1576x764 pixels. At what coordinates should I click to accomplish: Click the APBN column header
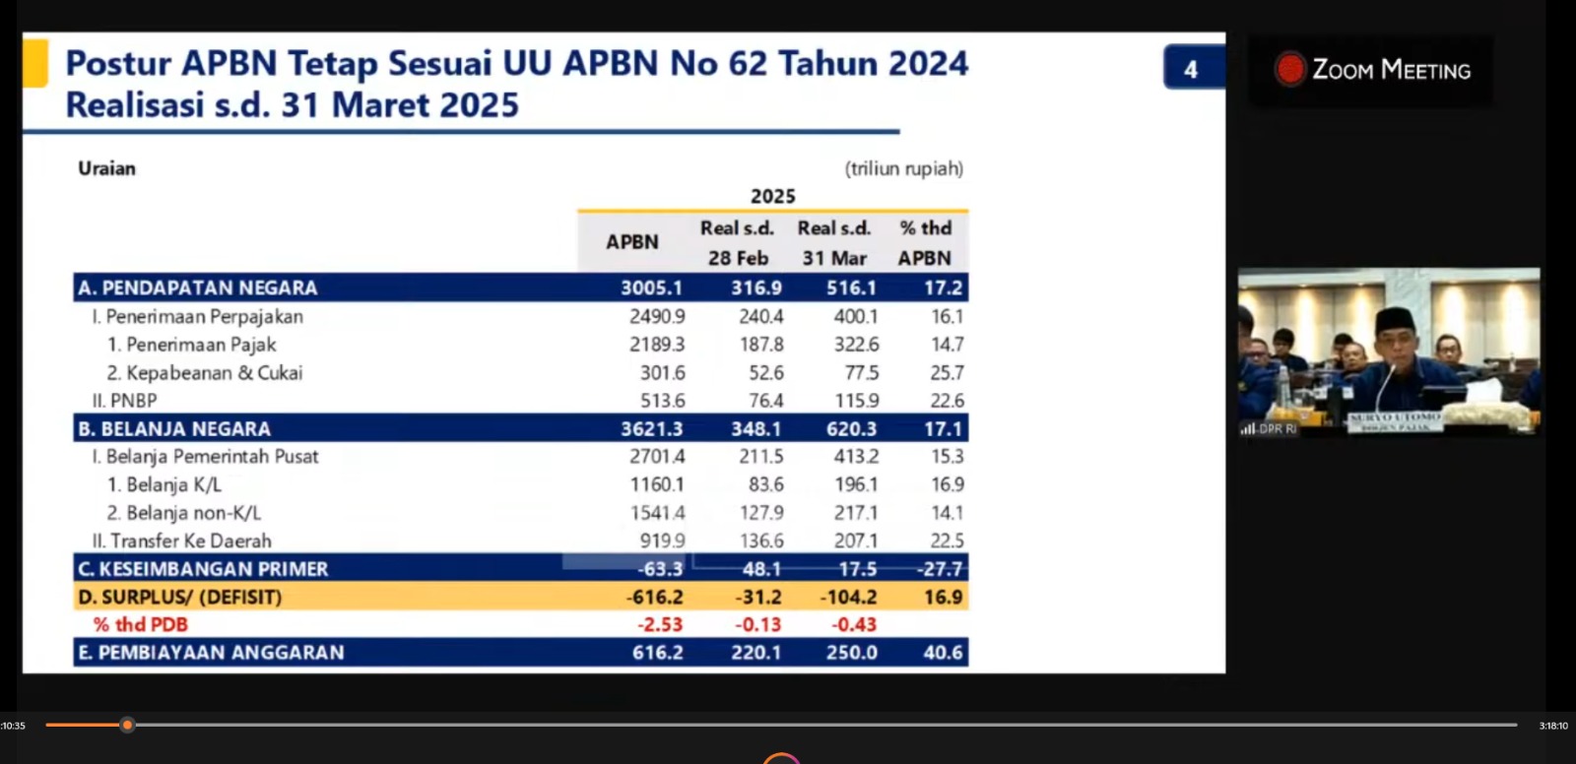(x=632, y=242)
